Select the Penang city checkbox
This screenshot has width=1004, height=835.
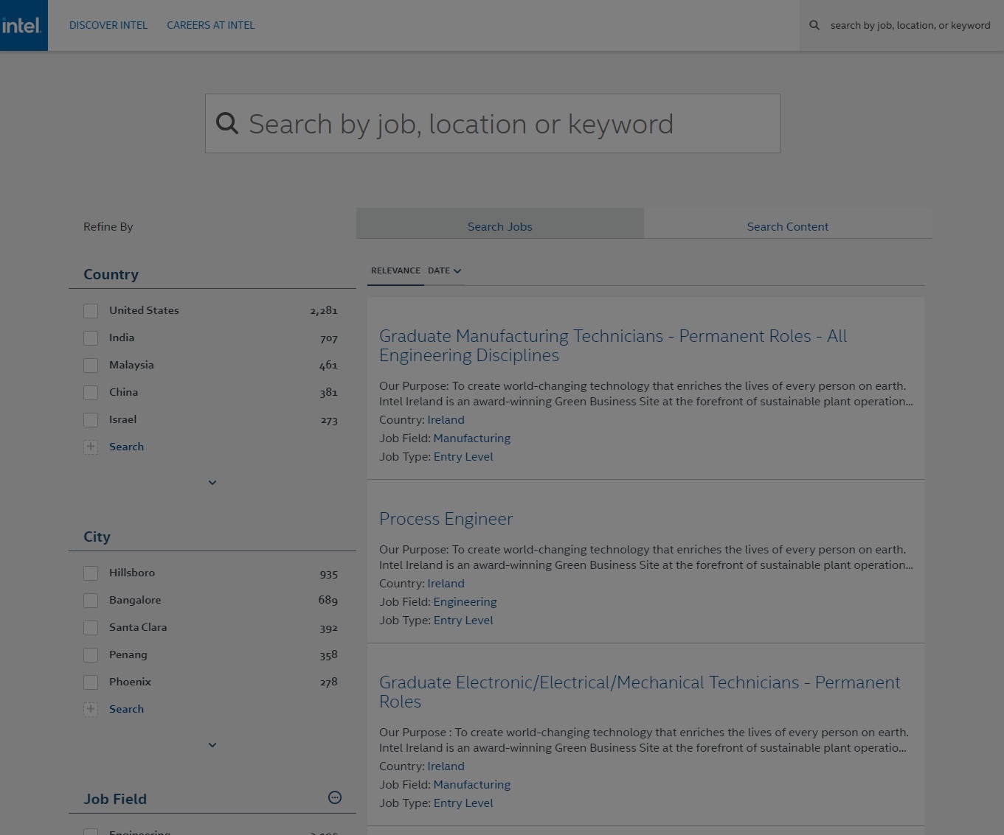click(91, 655)
